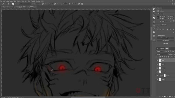Open the Brush tool preset picker
This screenshot has width=175, height=98.
pos(3,4)
